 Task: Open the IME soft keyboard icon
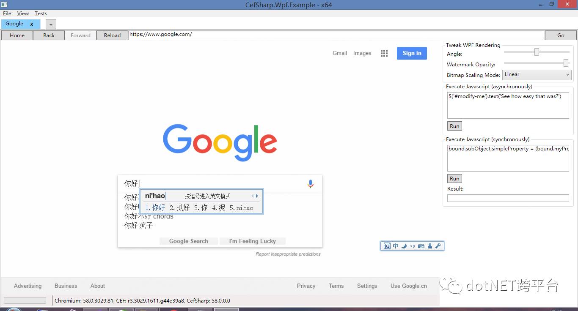tap(421, 246)
